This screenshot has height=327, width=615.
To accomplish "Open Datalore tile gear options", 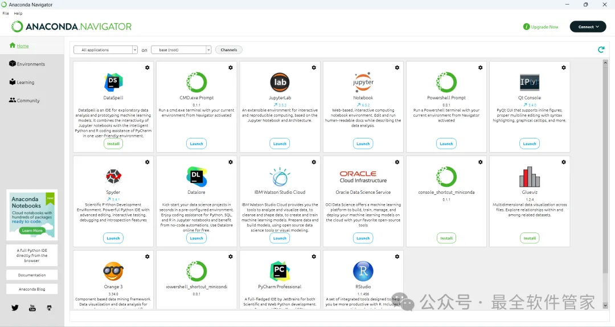I will point(231,162).
